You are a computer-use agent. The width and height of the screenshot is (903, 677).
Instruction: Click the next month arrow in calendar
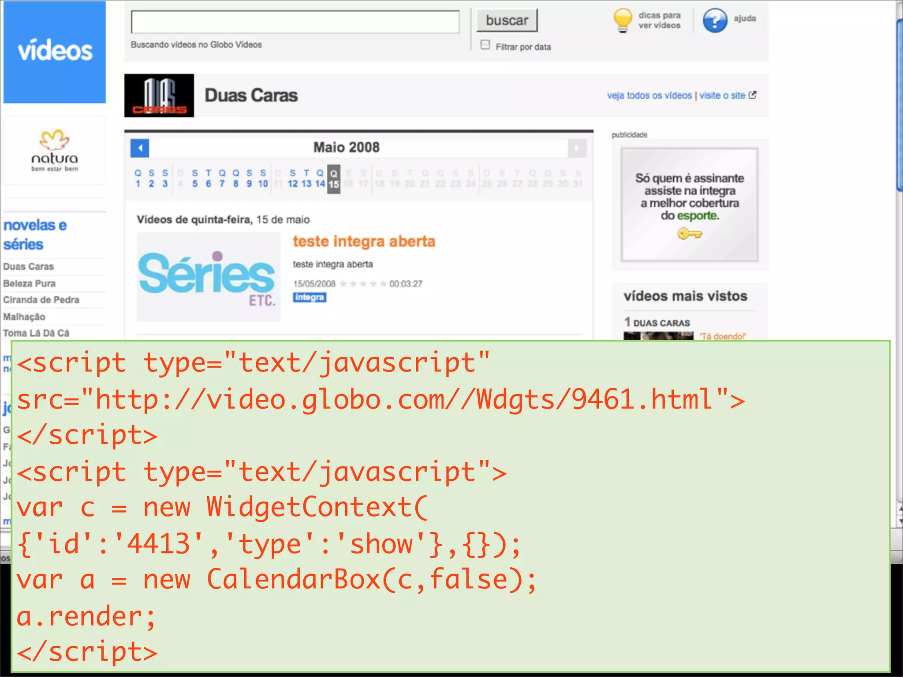point(577,148)
